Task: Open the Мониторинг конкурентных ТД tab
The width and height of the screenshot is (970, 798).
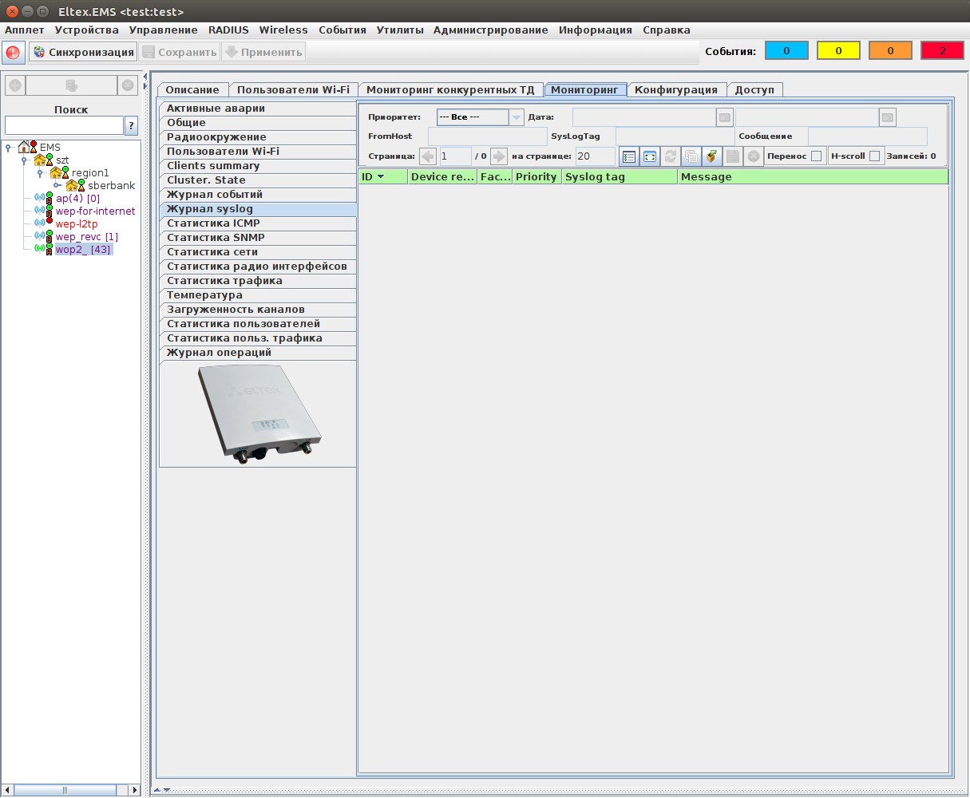Action: coord(450,90)
